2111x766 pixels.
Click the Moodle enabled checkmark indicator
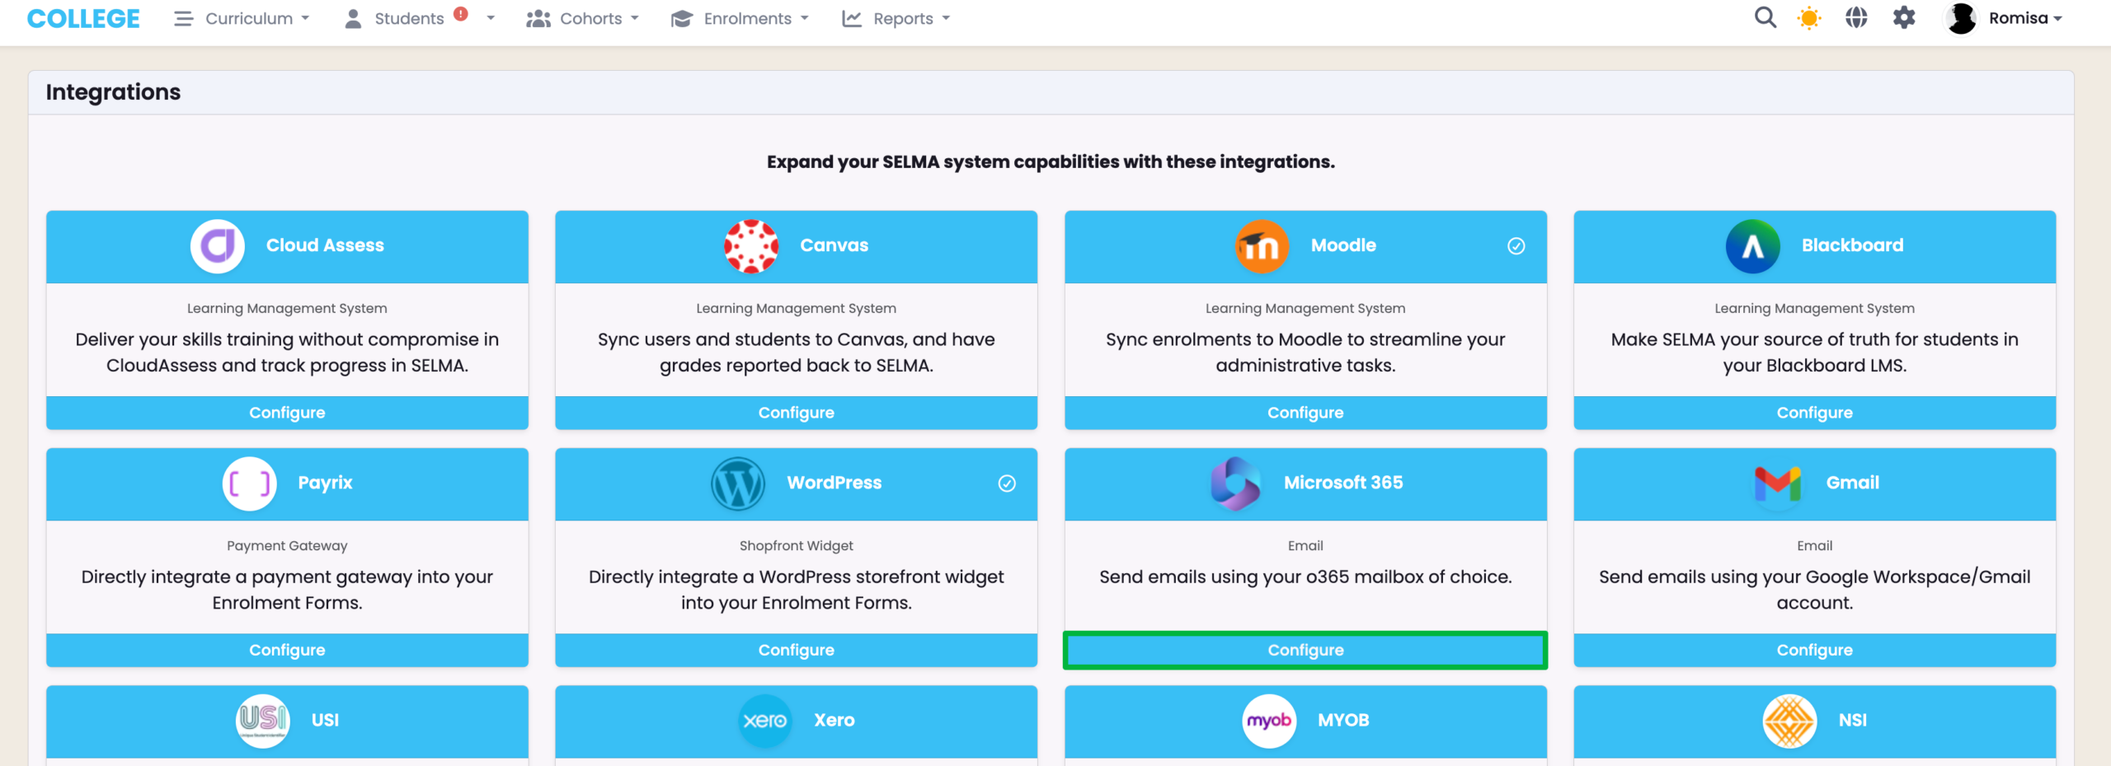click(x=1516, y=246)
